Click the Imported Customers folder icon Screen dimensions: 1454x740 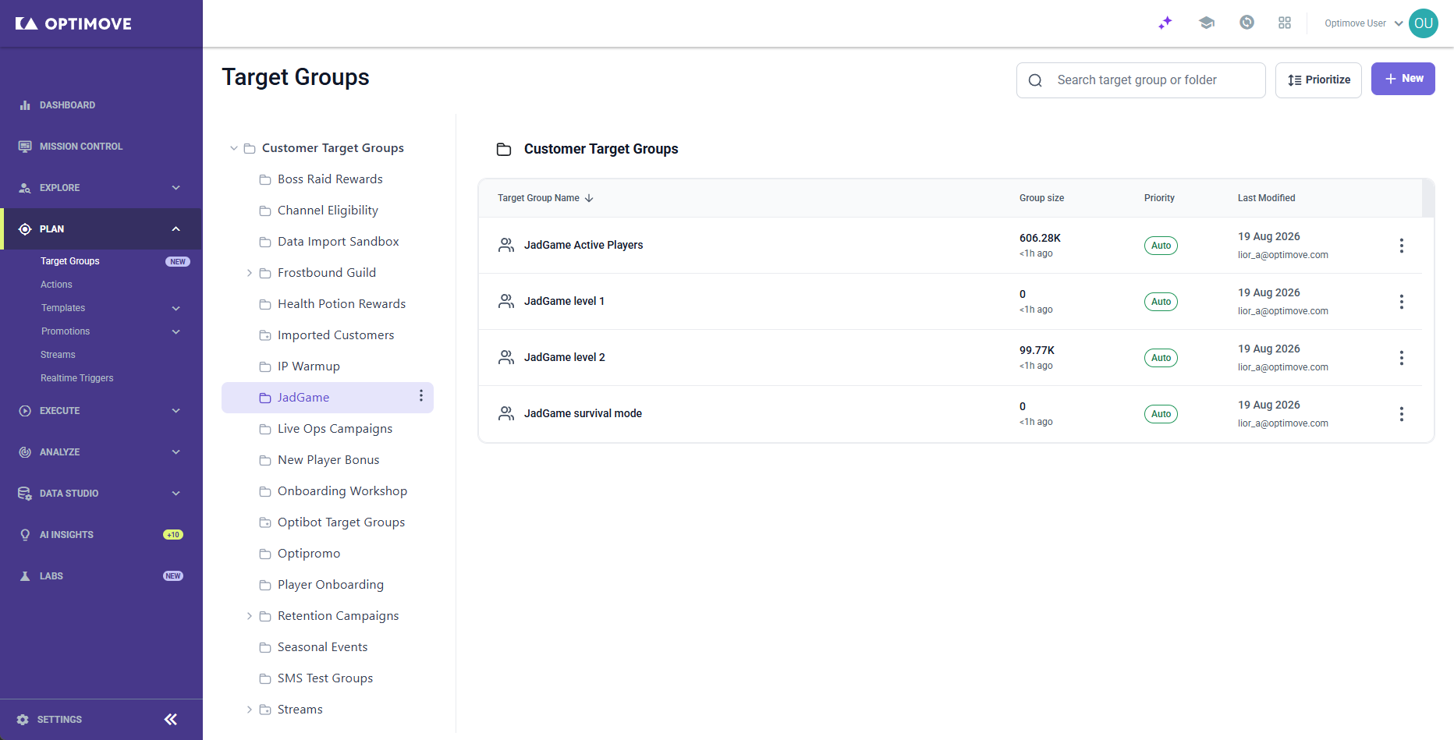265,335
